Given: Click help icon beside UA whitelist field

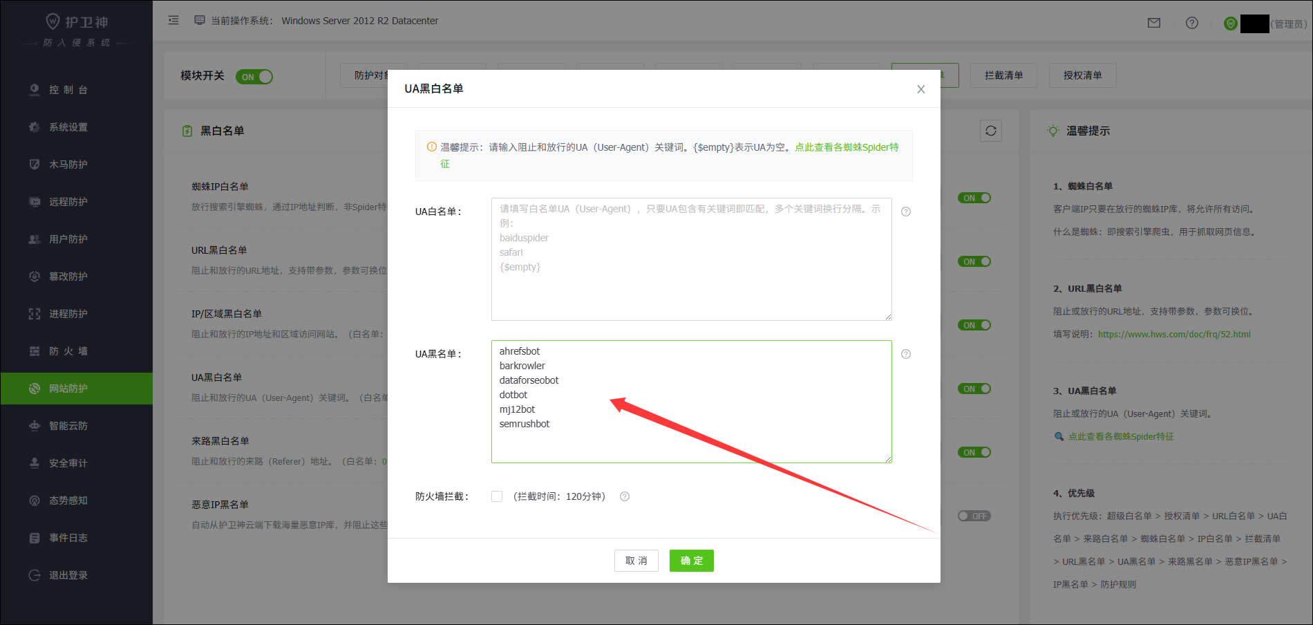Looking at the screenshot, I should [906, 212].
